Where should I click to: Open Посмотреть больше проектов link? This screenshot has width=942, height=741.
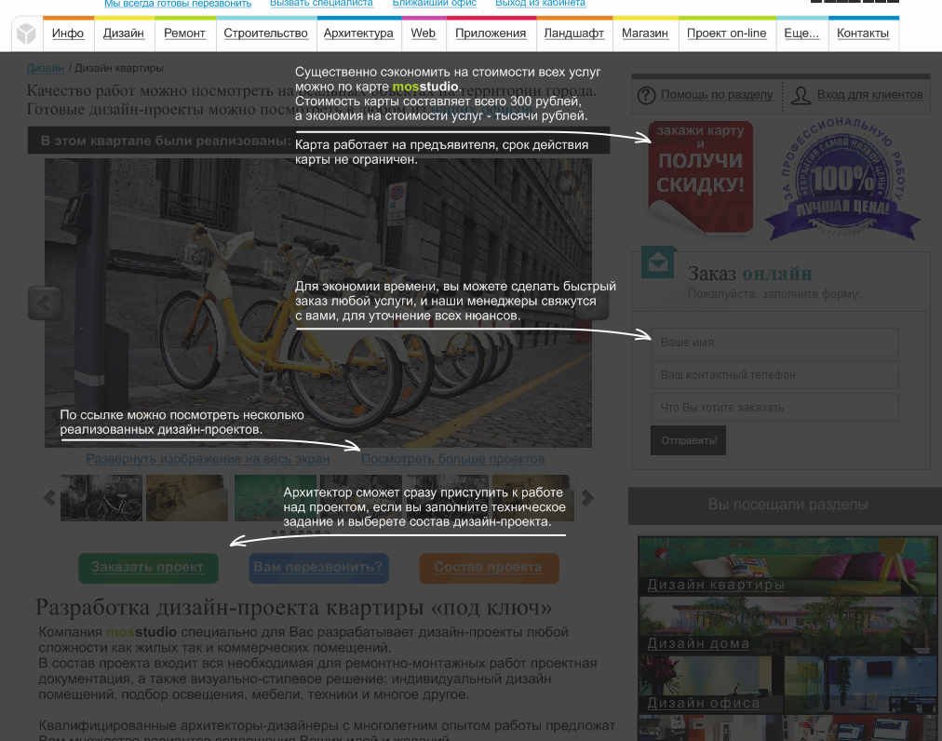tap(453, 459)
